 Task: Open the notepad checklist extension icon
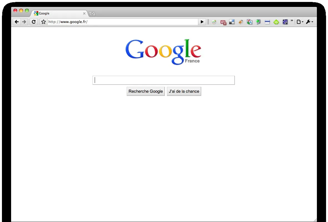[x=214, y=22]
